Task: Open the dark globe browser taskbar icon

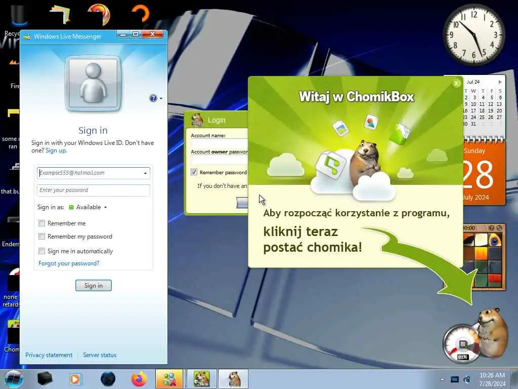Action: 108,379
